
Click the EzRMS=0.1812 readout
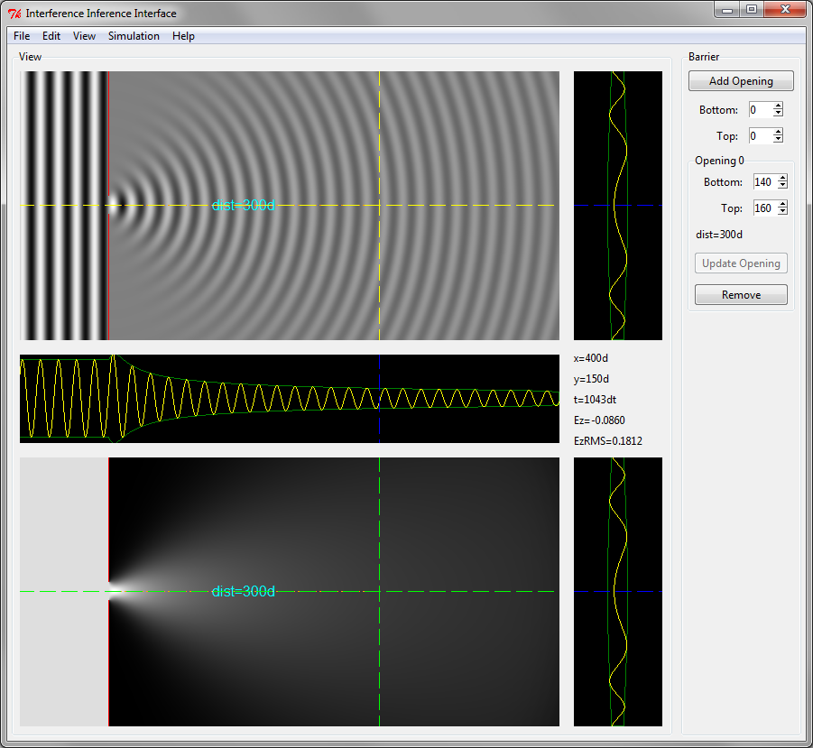click(x=607, y=441)
